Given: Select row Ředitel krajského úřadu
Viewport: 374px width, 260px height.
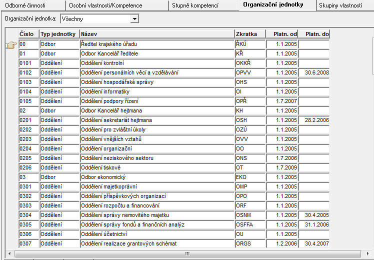Looking at the screenshot, I should pyautogui.click(x=157, y=44).
